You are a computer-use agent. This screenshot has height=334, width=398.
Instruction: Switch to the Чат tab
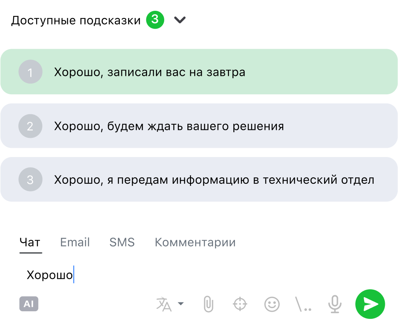point(30,243)
